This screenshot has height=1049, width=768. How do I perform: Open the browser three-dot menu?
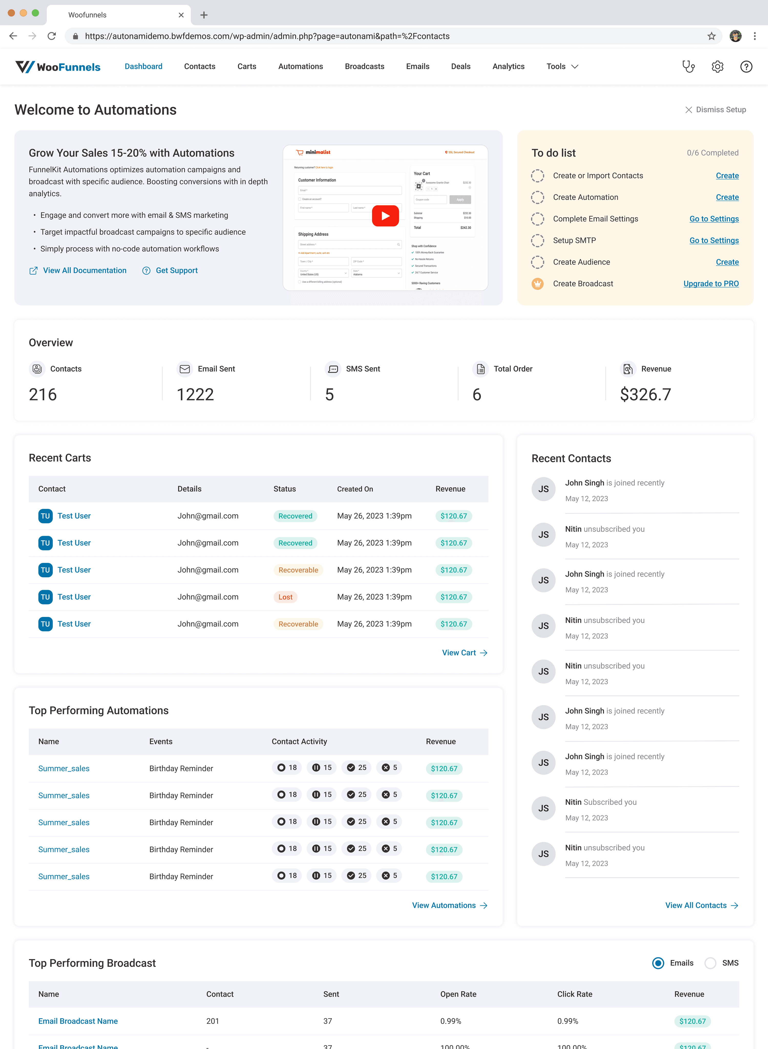754,36
